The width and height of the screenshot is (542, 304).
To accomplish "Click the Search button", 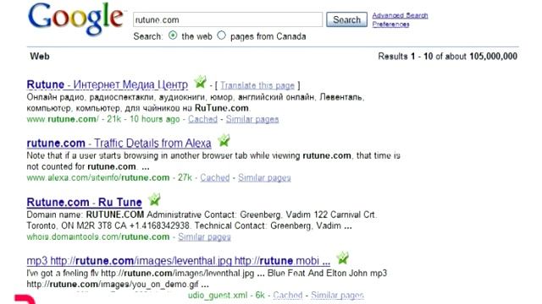I will pyautogui.click(x=346, y=19).
